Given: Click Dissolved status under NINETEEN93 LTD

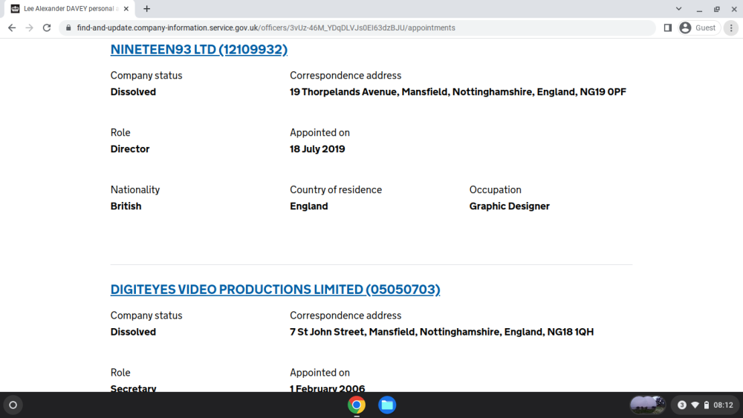Looking at the screenshot, I should (x=133, y=92).
